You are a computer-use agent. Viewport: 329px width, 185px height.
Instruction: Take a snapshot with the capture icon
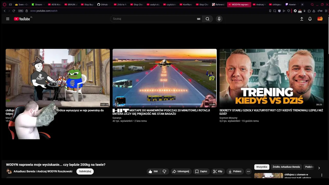point(275,11)
